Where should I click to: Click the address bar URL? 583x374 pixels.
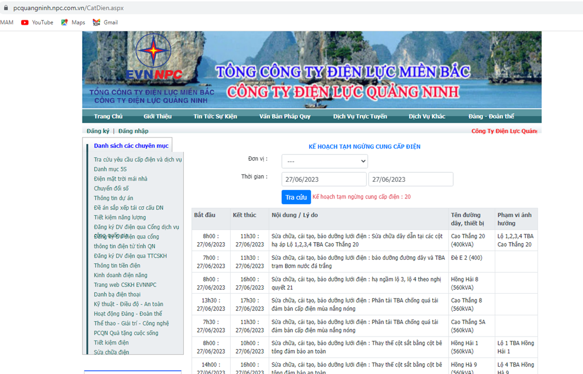68,8
